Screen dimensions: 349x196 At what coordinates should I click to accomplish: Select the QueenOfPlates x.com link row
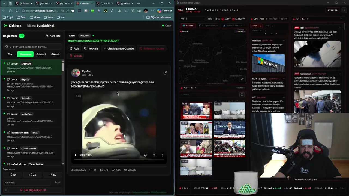(31, 153)
